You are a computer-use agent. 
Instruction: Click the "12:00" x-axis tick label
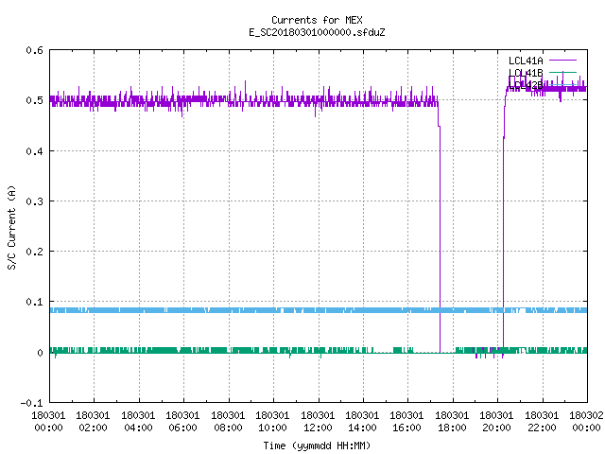(318, 428)
